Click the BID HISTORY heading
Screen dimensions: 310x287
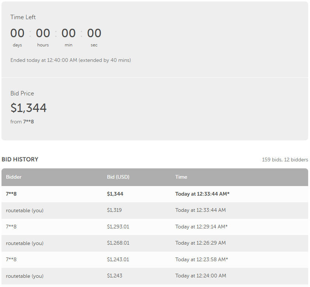click(20, 160)
